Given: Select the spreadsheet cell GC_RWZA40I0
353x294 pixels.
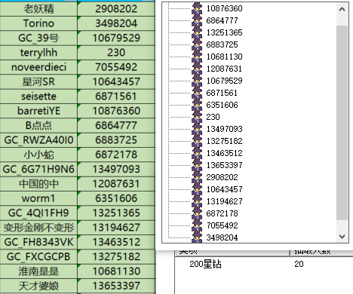Looking at the screenshot, I should [38, 140].
